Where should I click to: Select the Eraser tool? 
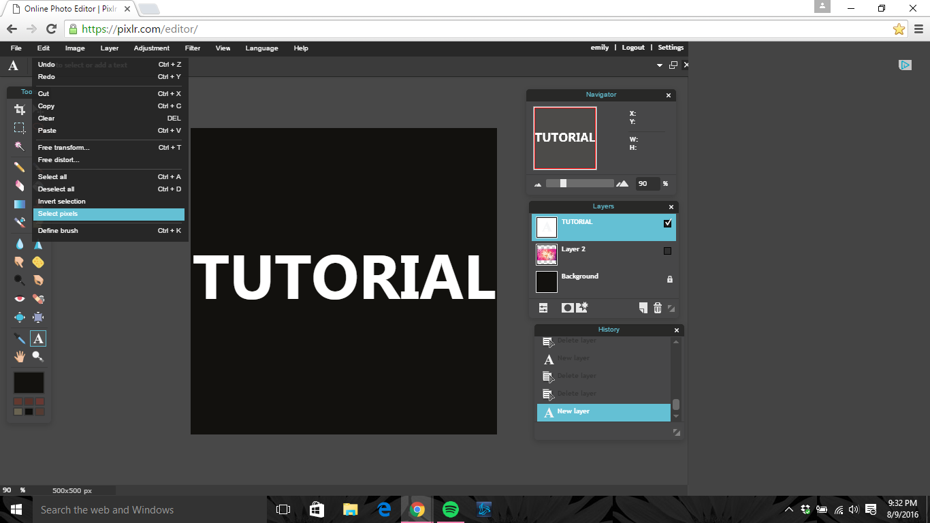[x=20, y=185]
